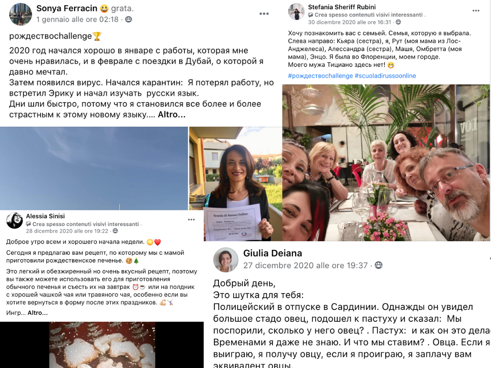Open the 28 dicembre 2020 timestamp link
The image size is (491, 368).
pos(67,231)
